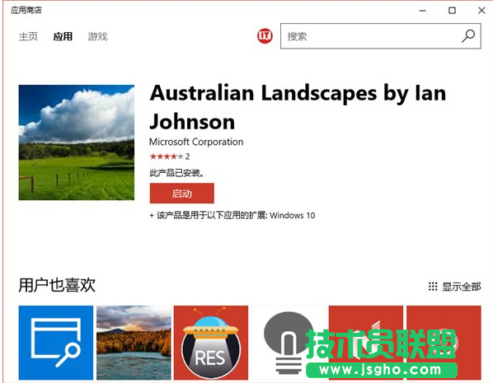Minimize the 应用商店 window

[x=423, y=11]
